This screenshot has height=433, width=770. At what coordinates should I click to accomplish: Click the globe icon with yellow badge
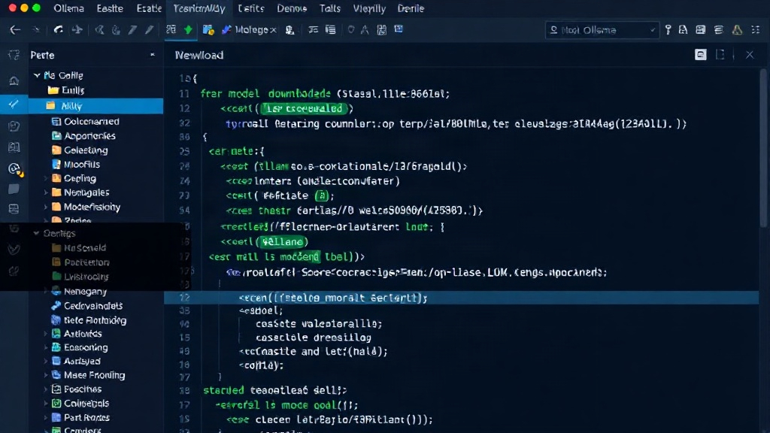15,169
